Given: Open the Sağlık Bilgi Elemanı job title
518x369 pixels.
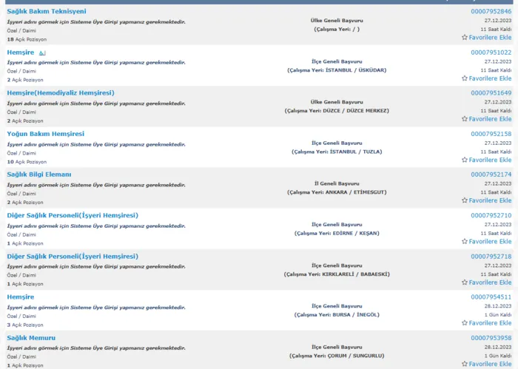Looking at the screenshot, I should 39,175.
